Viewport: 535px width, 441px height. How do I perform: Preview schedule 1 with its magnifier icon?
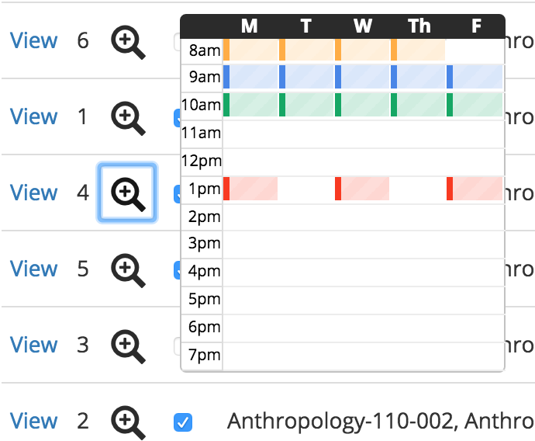tap(128, 117)
